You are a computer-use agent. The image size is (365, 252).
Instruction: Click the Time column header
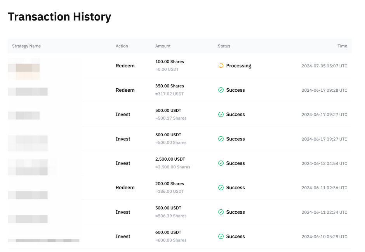pos(342,46)
